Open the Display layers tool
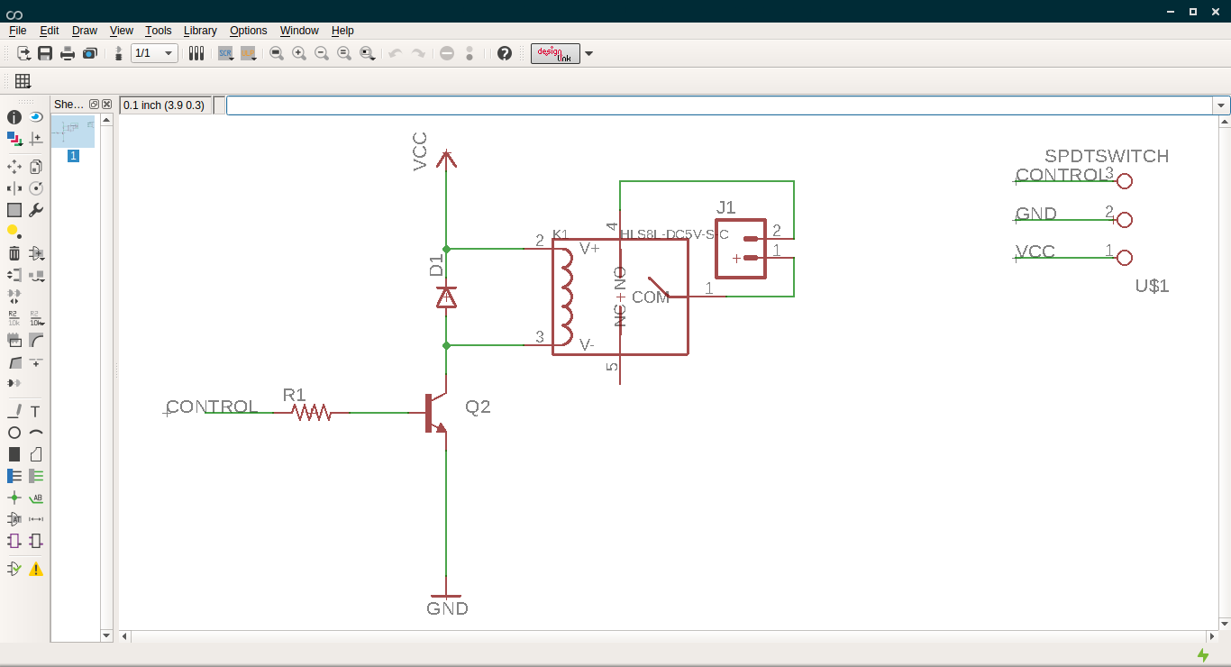 [x=14, y=139]
